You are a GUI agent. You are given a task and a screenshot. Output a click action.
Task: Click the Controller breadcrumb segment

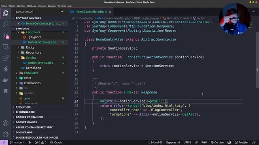pyautogui.click(x=86, y=18)
